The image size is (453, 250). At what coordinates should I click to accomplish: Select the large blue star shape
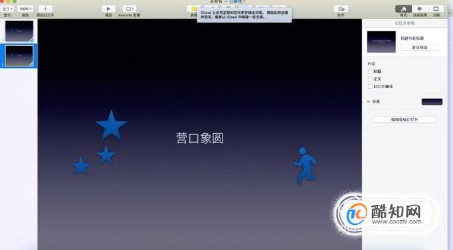point(111,125)
